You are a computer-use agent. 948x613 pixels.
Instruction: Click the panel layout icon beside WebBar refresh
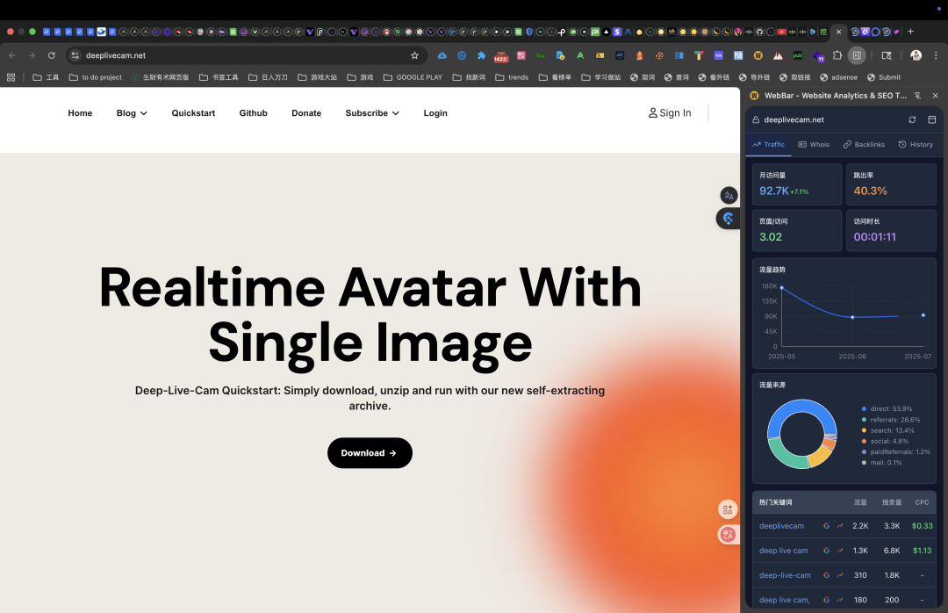click(931, 119)
